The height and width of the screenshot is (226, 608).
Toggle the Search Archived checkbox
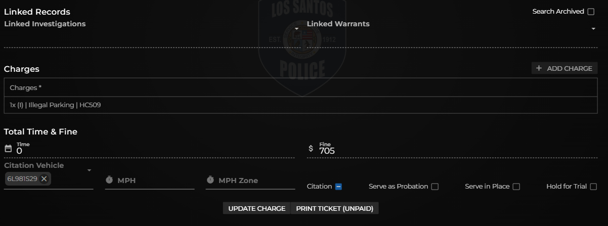click(x=591, y=12)
